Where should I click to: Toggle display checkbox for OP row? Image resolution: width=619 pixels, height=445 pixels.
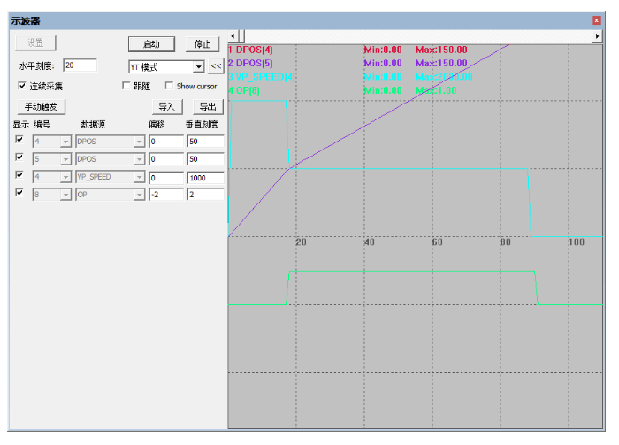[x=19, y=192]
